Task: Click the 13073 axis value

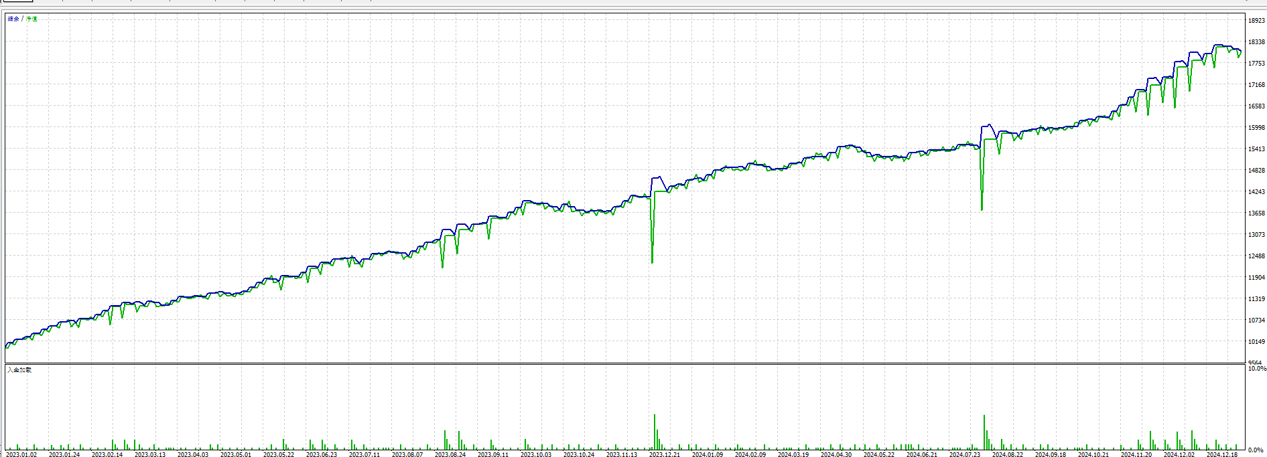Action: (x=1256, y=235)
